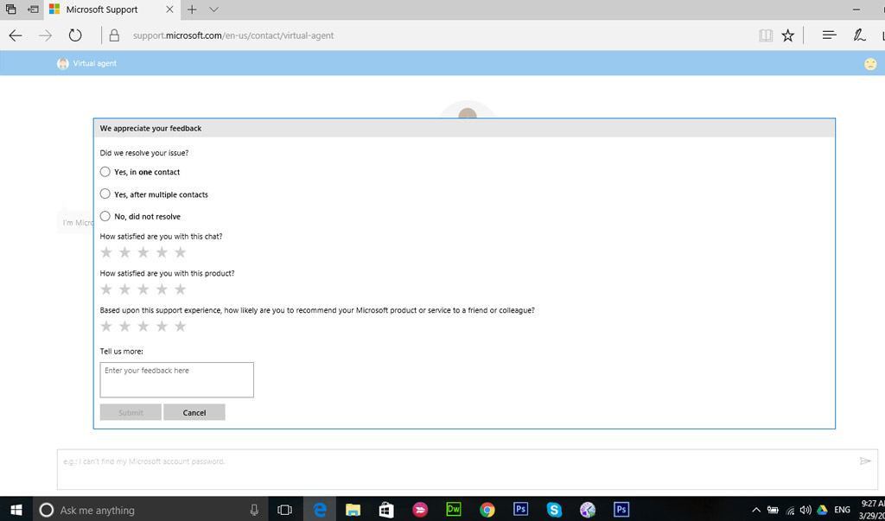The height and width of the screenshot is (521, 885).
Task: Click the Make a Web Note pen icon
Action: pos(859,35)
